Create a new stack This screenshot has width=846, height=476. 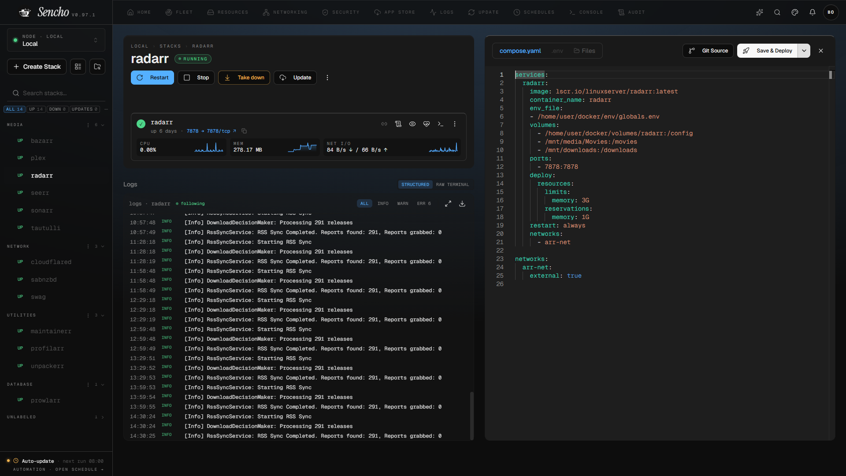(x=37, y=67)
